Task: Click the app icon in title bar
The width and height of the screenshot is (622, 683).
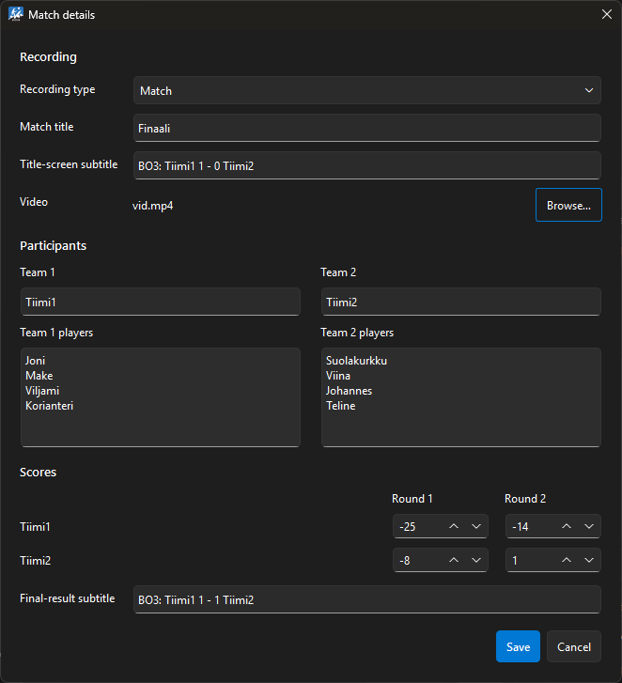Action: tap(16, 14)
